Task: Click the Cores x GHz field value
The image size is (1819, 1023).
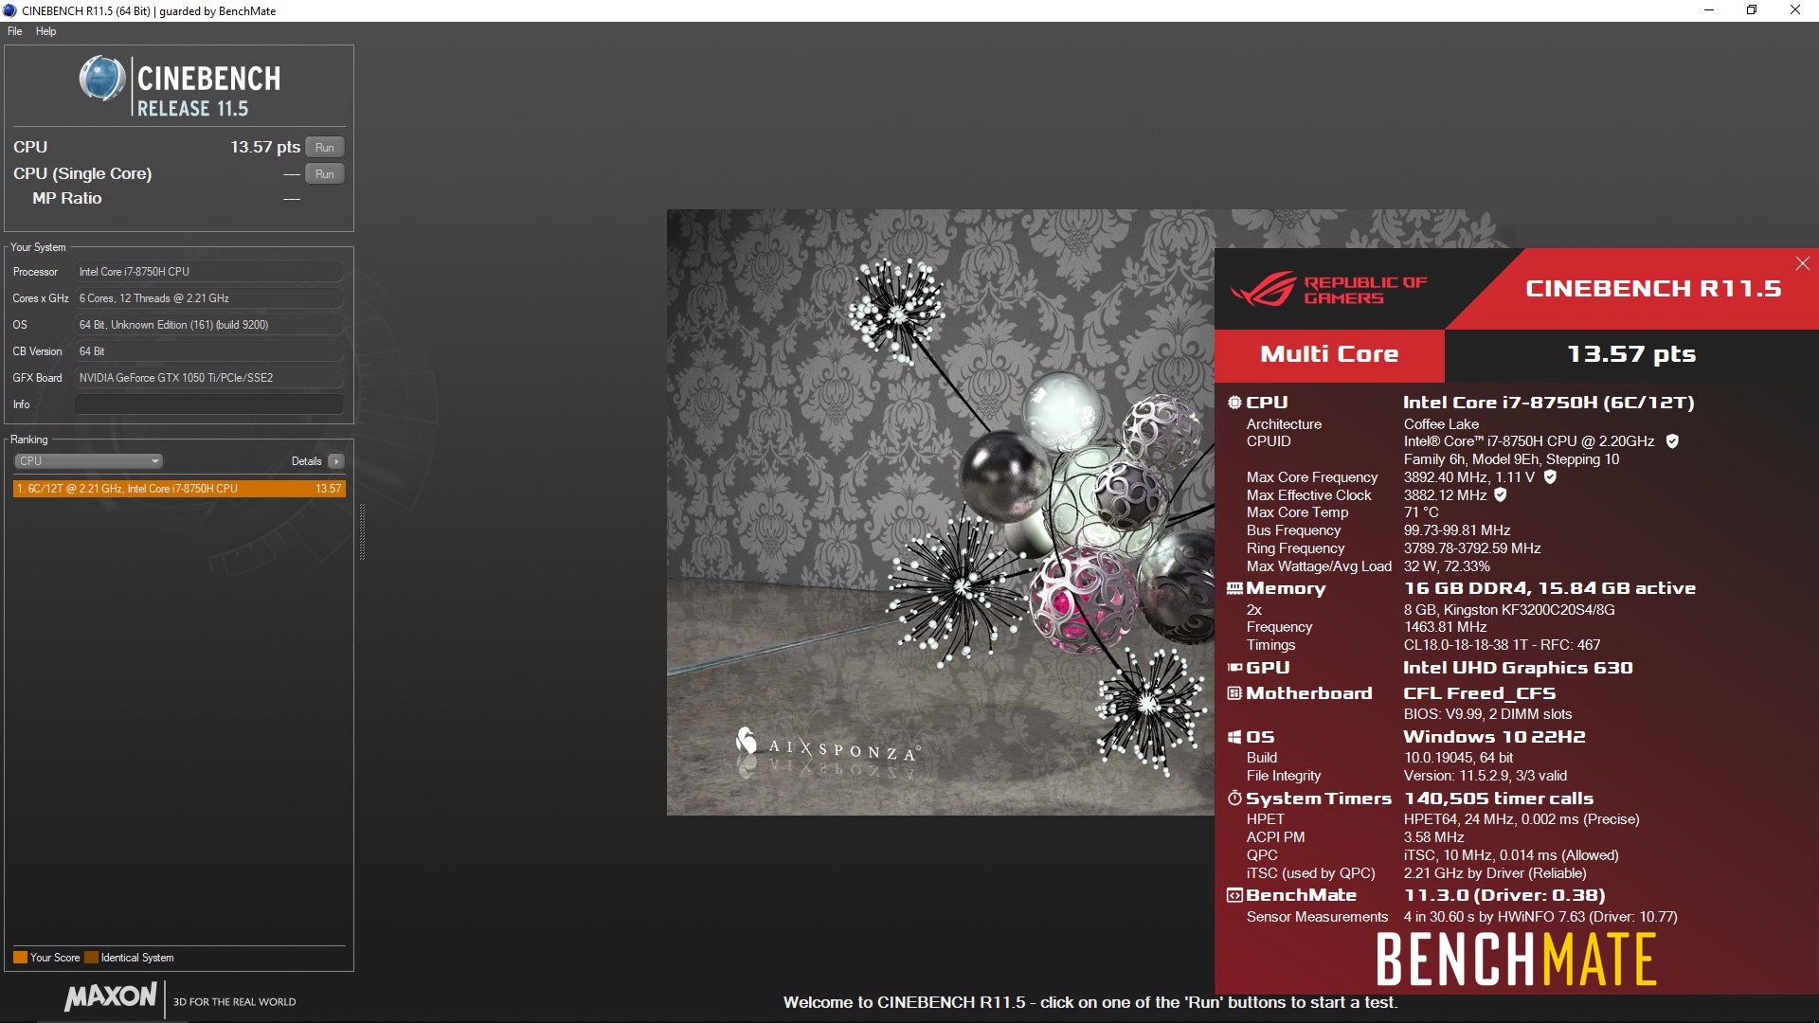Action: click(x=208, y=298)
